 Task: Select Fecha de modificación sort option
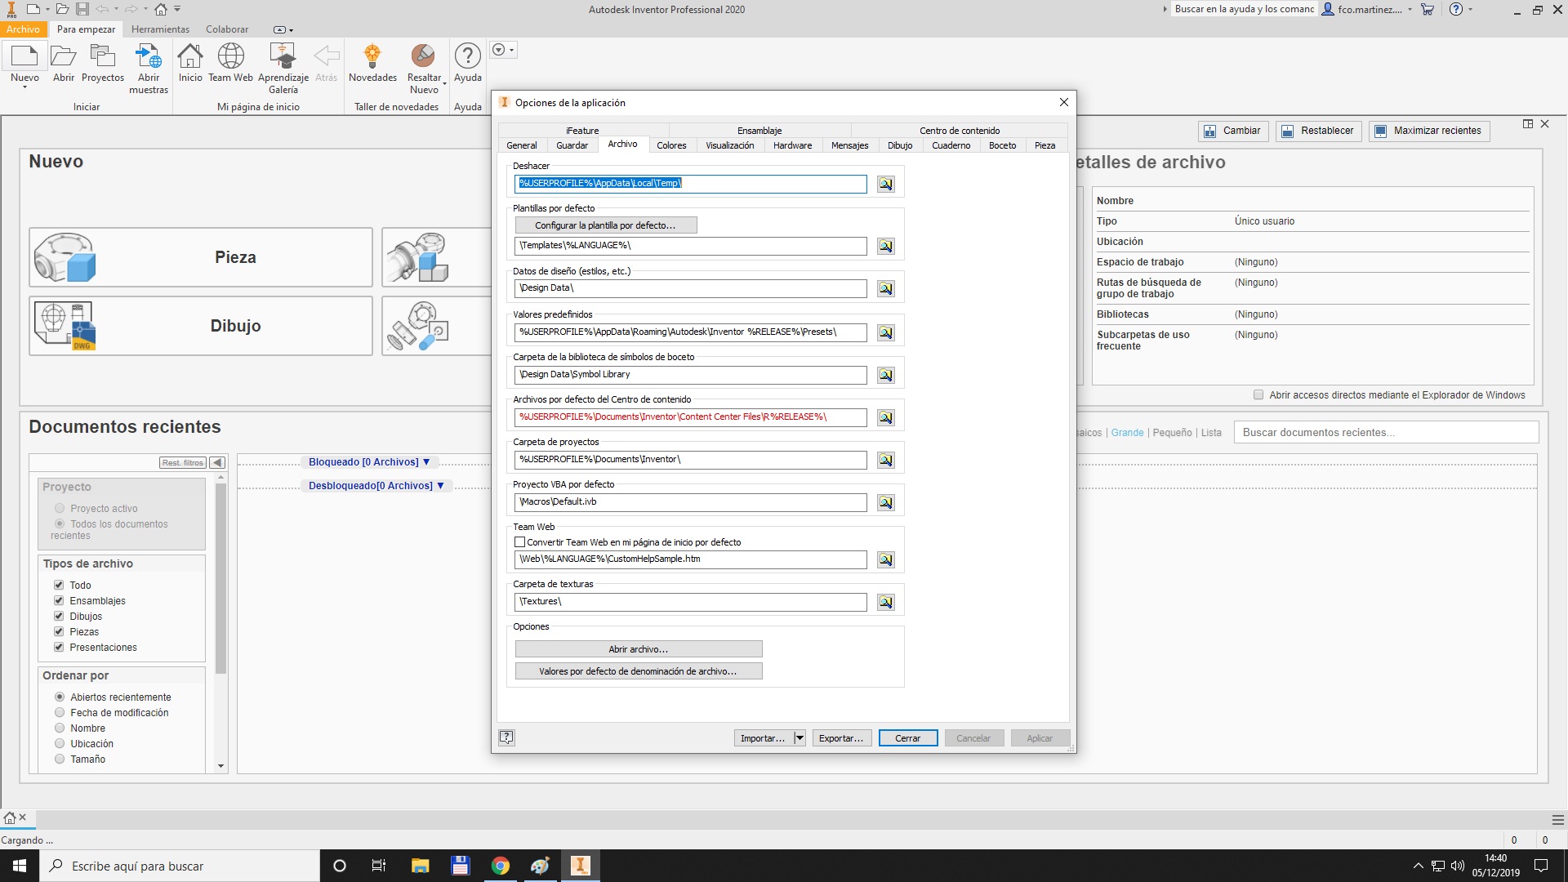click(x=60, y=713)
